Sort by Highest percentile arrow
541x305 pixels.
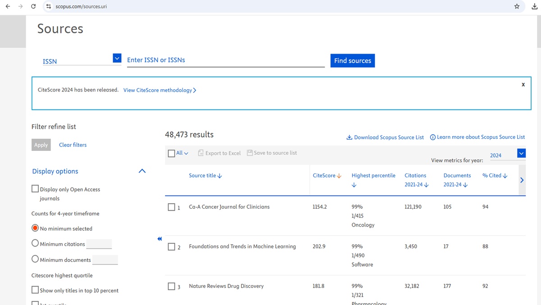coord(354,185)
